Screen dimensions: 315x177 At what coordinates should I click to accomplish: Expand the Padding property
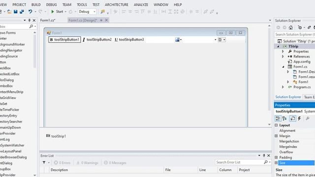(x=276, y=157)
